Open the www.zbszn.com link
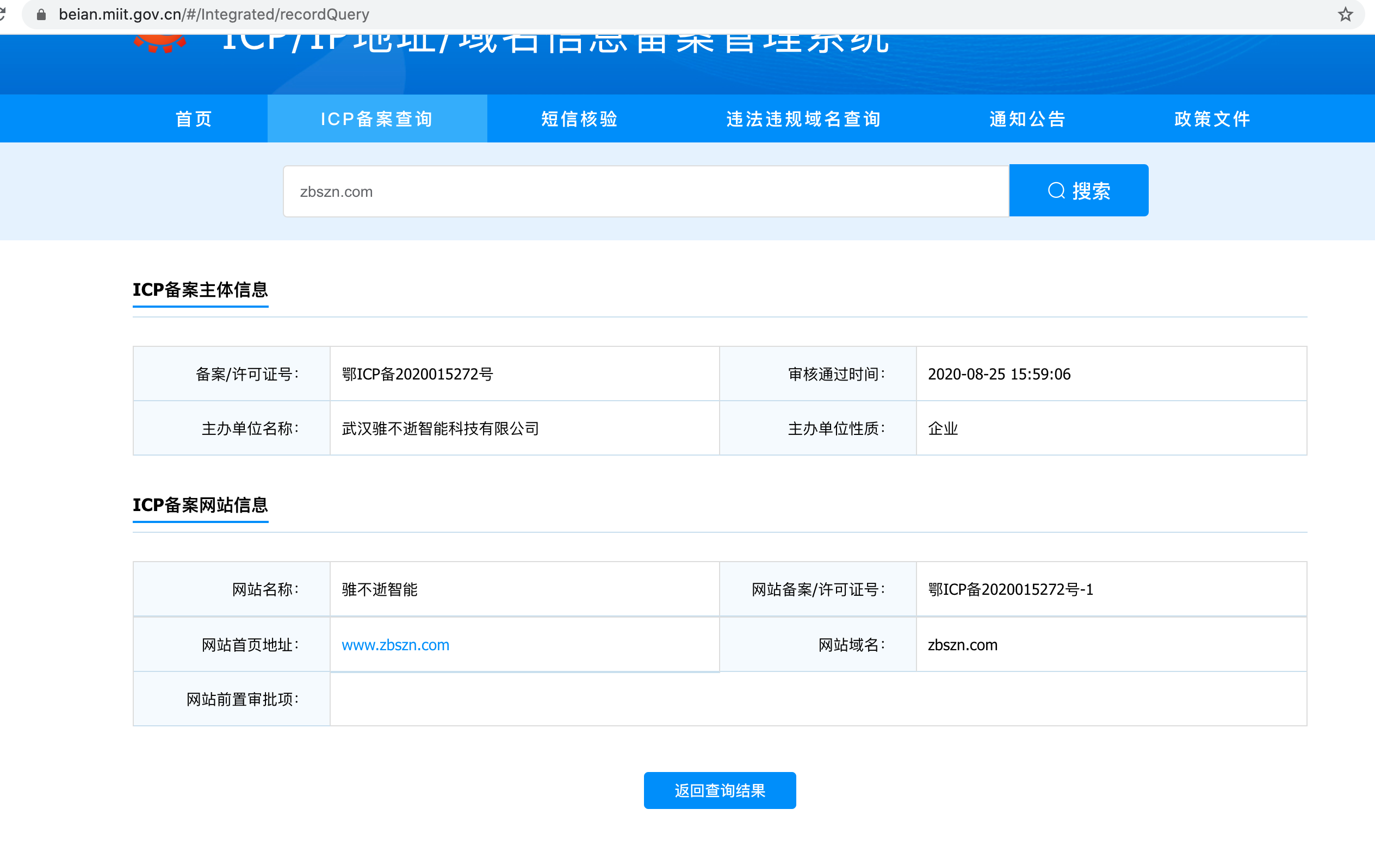 (x=395, y=645)
